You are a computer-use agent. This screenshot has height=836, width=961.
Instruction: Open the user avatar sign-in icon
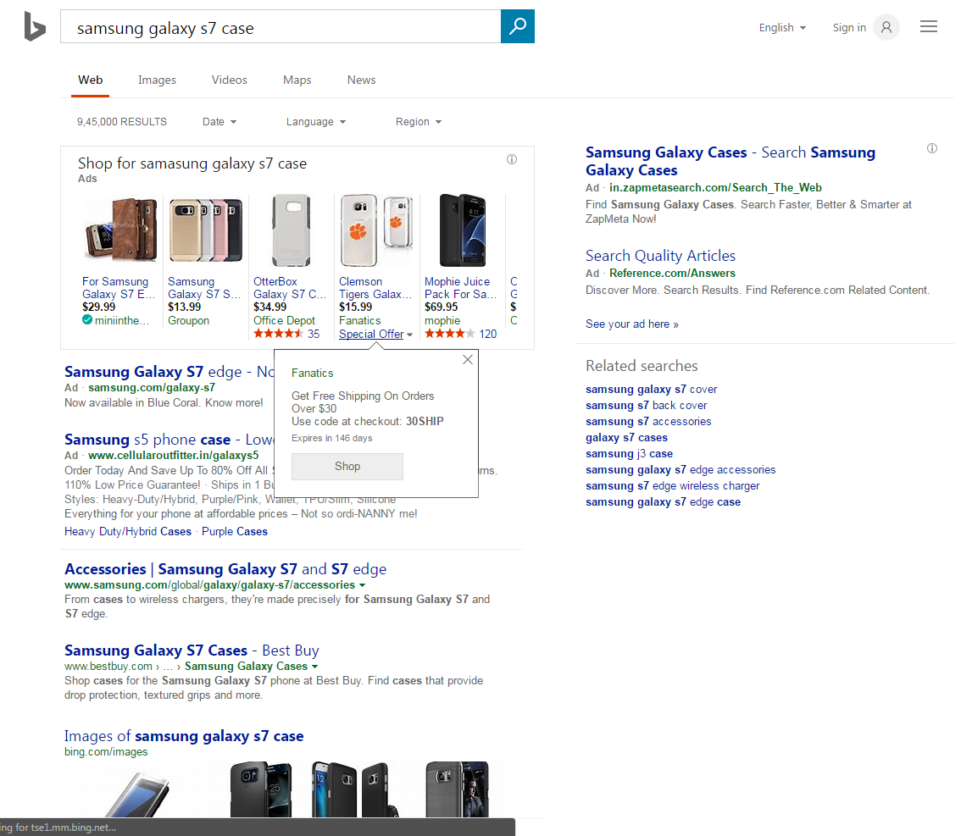[886, 27]
